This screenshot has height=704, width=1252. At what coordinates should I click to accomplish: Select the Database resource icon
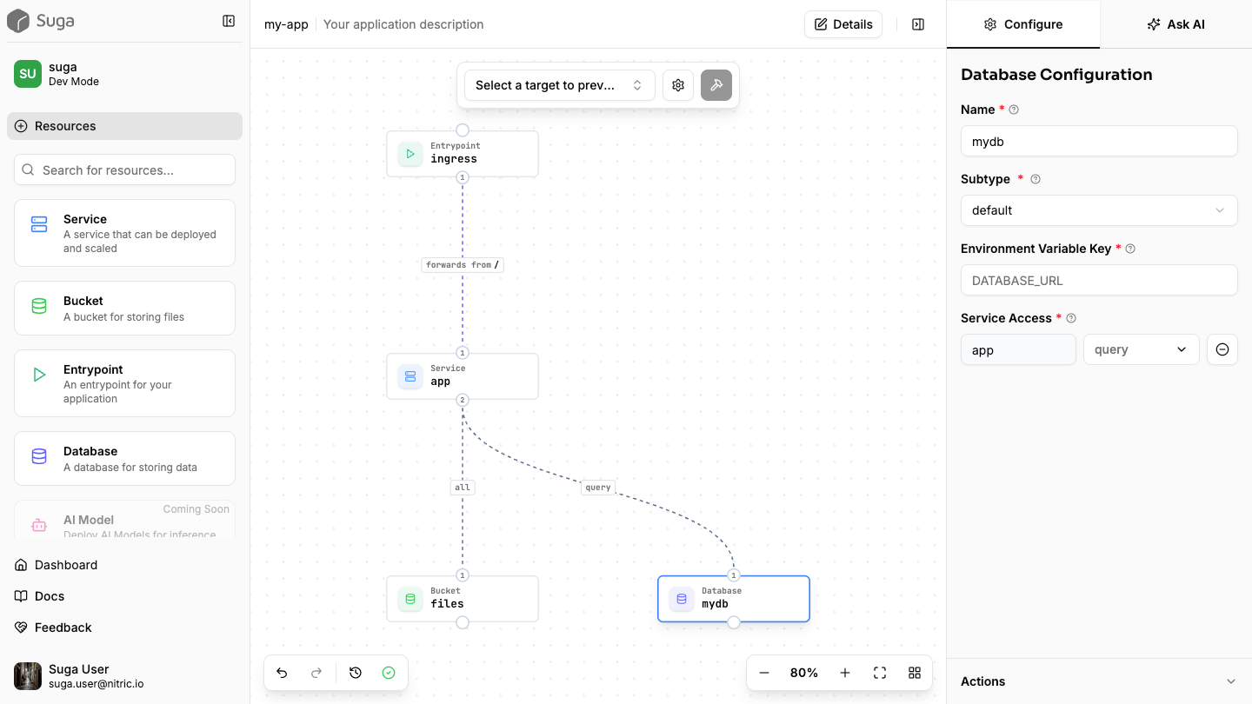39,456
